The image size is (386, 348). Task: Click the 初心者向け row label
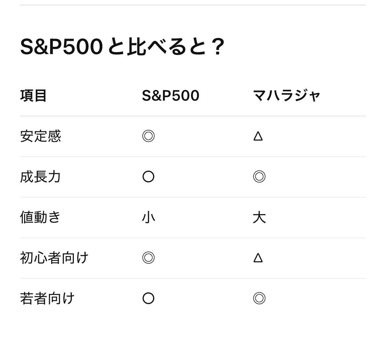(54, 258)
